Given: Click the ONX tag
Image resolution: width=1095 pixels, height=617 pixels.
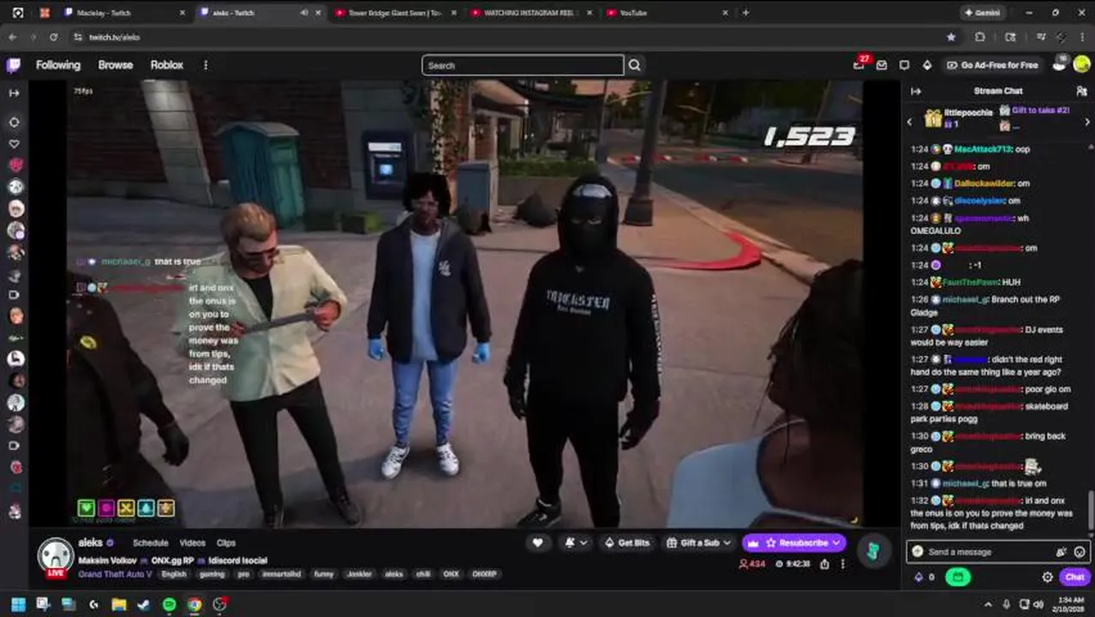Looking at the screenshot, I should pyautogui.click(x=451, y=574).
